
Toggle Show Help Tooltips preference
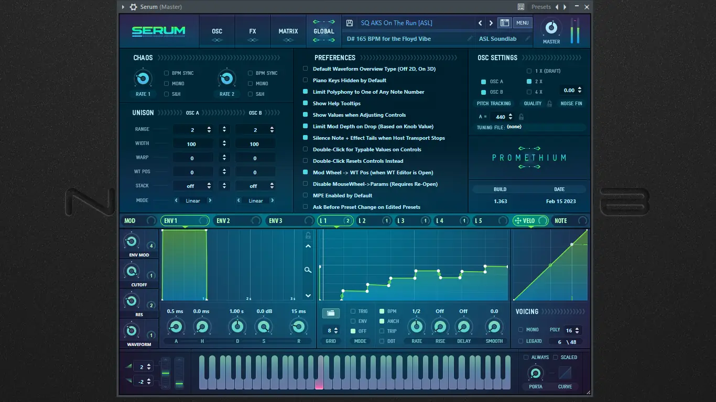(305, 104)
